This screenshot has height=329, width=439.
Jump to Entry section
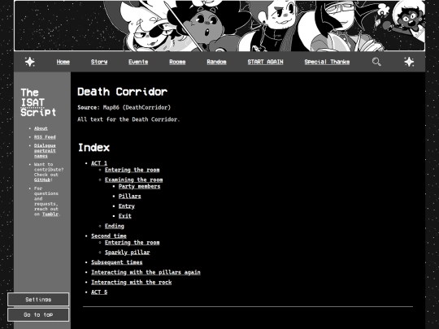pos(127,206)
